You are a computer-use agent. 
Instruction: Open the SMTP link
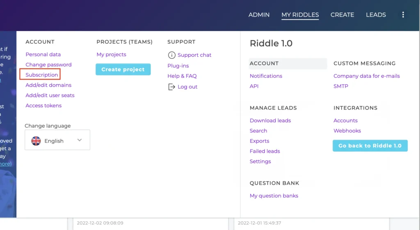[x=341, y=86]
